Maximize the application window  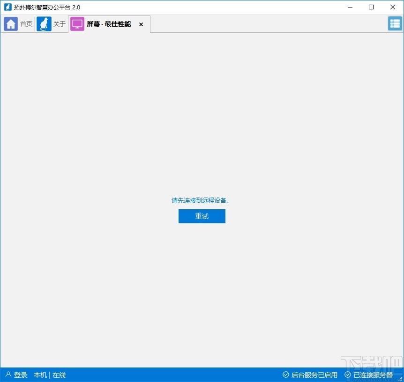coord(371,7)
